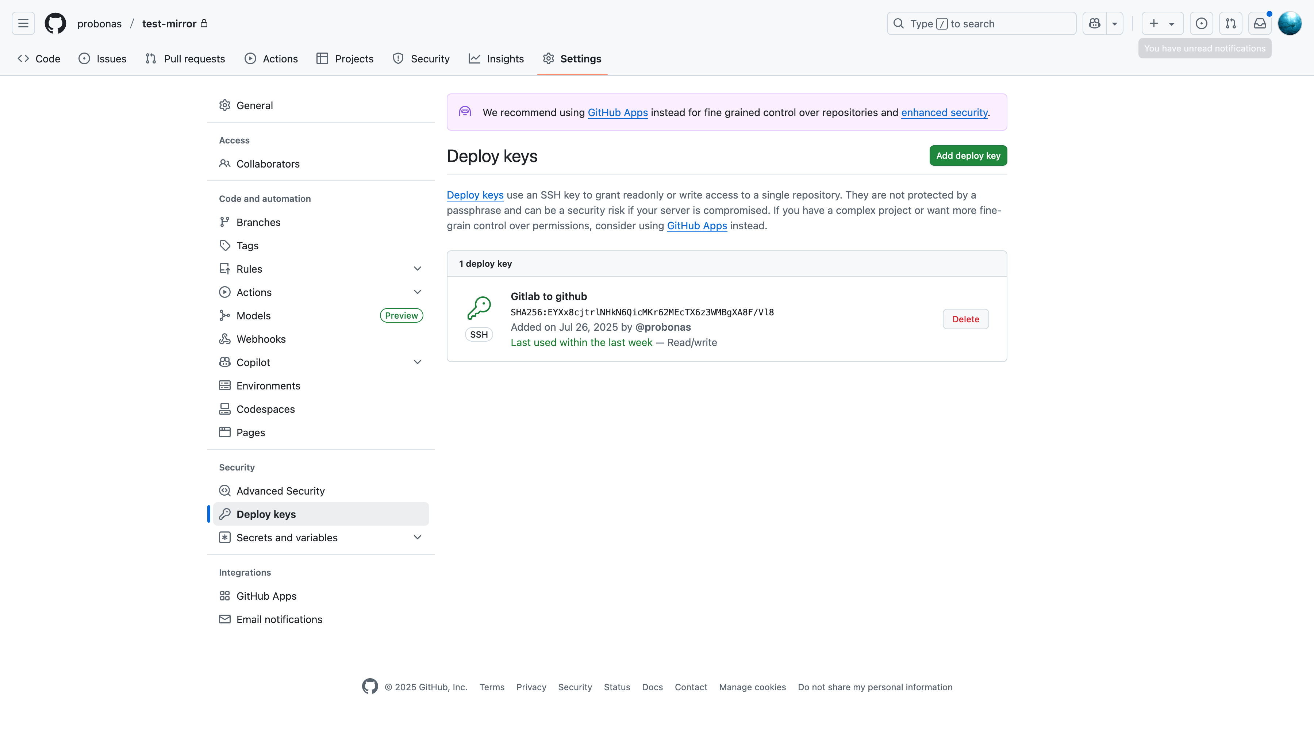Open the Copilot dropdown arrow in the header

tap(1115, 23)
